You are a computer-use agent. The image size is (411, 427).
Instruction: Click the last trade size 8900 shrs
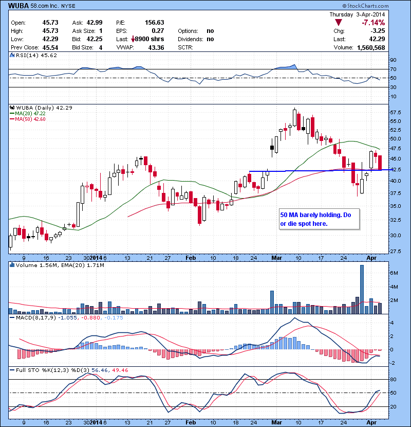(x=150, y=39)
